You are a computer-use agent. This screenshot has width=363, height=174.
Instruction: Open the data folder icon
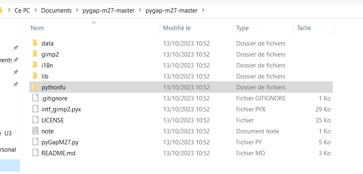(35, 43)
